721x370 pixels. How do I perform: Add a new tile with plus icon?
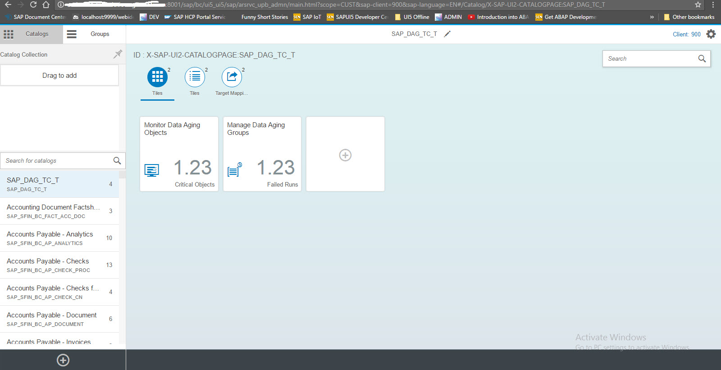pos(345,155)
